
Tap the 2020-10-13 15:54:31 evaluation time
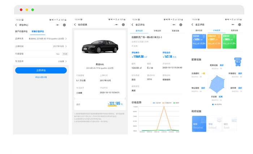[110, 93]
